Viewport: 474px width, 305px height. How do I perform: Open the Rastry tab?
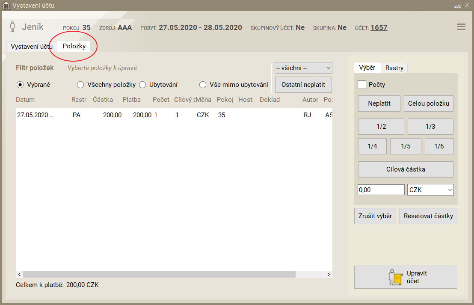click(394, 68)
